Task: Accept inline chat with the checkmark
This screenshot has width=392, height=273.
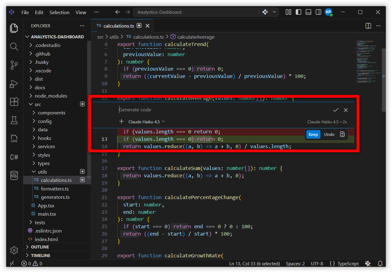Action: click(336, 110)
